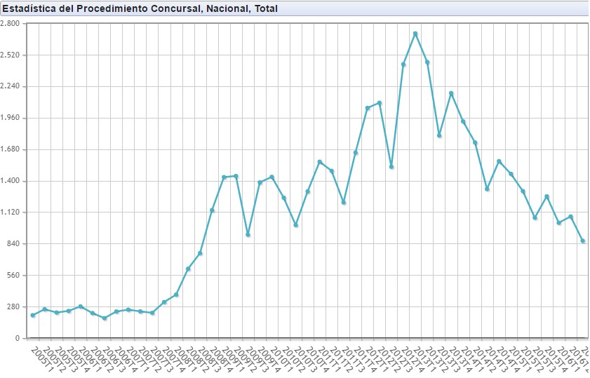Click the 2006T3 lowest data point
The image size is (590, 378).
pyautogui.click(x=105, y=318)
